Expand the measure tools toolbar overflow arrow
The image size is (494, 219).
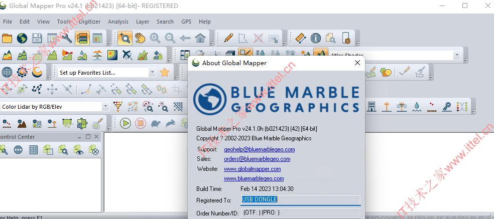356,43
